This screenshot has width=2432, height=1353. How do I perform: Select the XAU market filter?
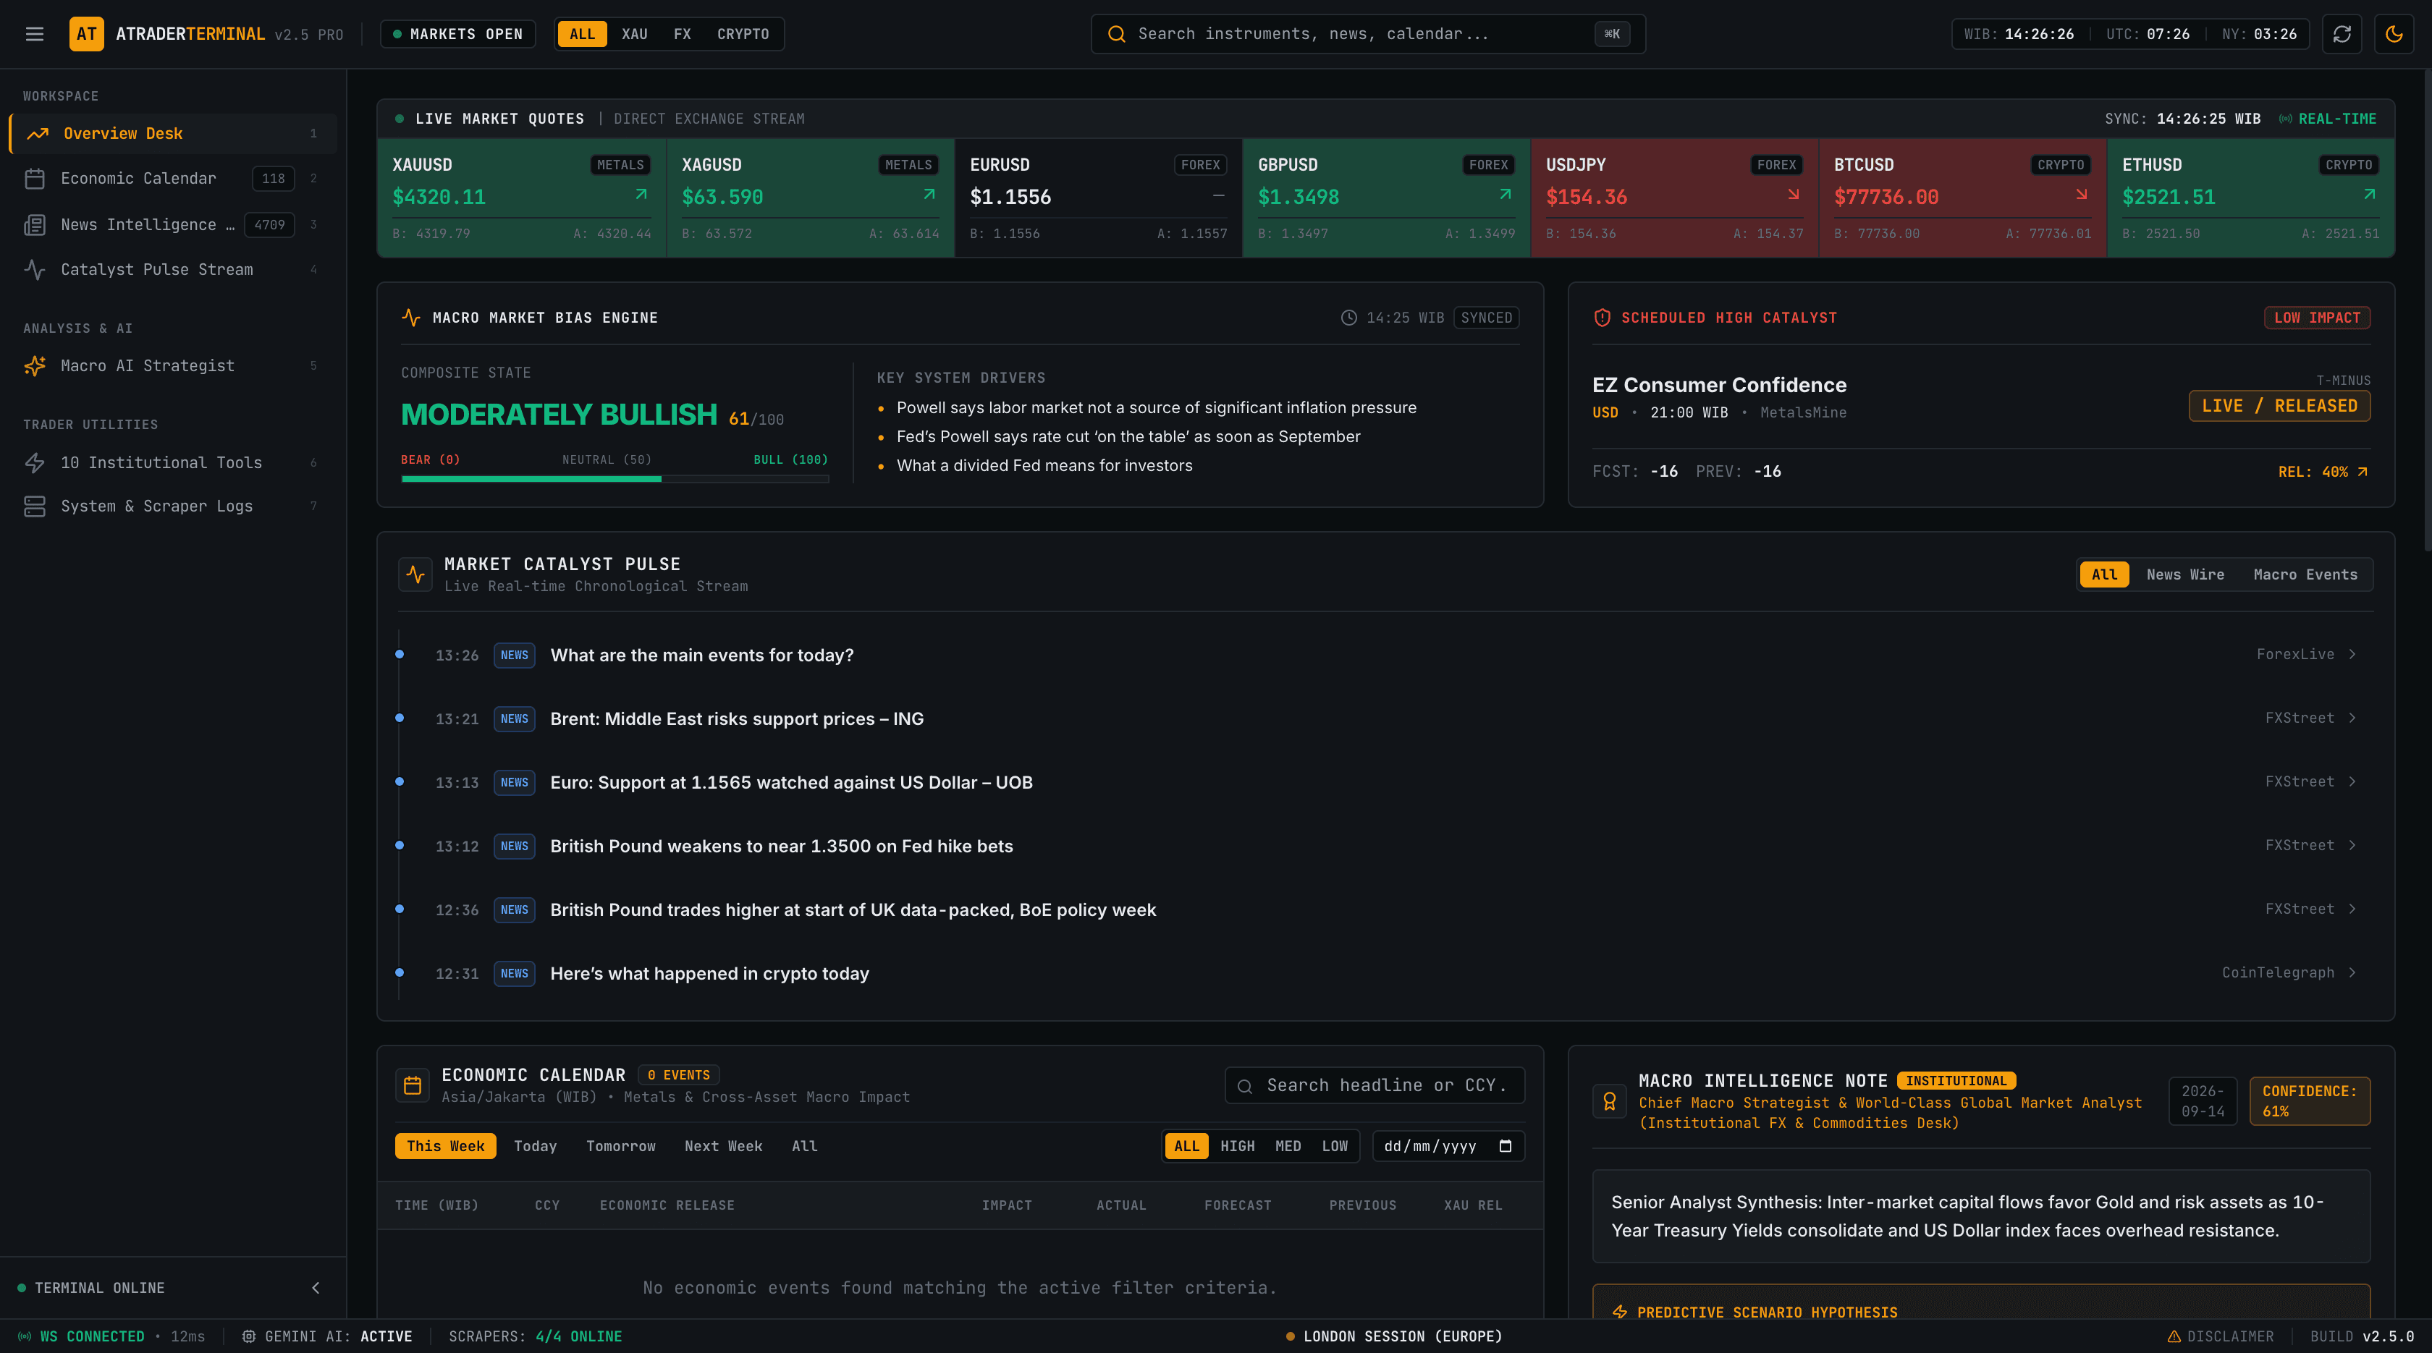click(635, 34)
